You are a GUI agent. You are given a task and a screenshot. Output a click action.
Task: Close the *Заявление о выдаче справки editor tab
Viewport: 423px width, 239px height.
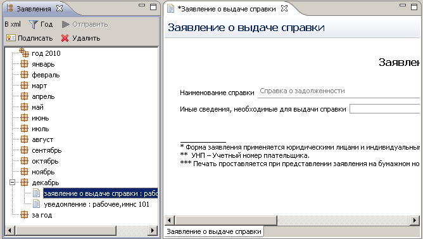pyautogui.click(x=284, y=8)
